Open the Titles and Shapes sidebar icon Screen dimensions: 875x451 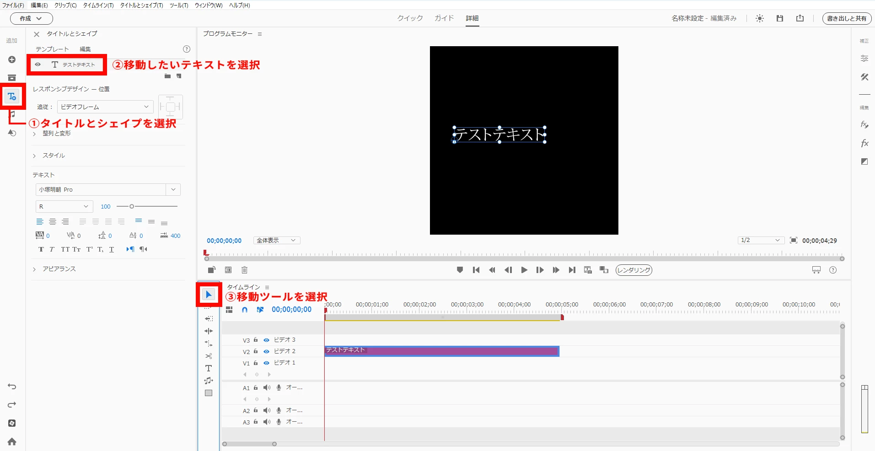point(12,97)
